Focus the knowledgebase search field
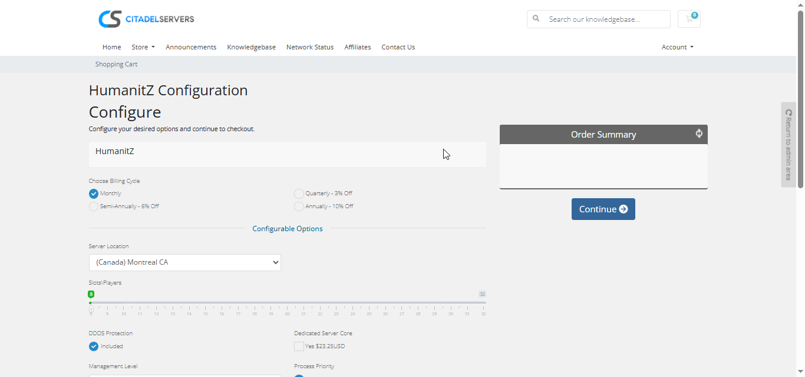This screenshot has height=377, width=805. [x=607, y=19]
